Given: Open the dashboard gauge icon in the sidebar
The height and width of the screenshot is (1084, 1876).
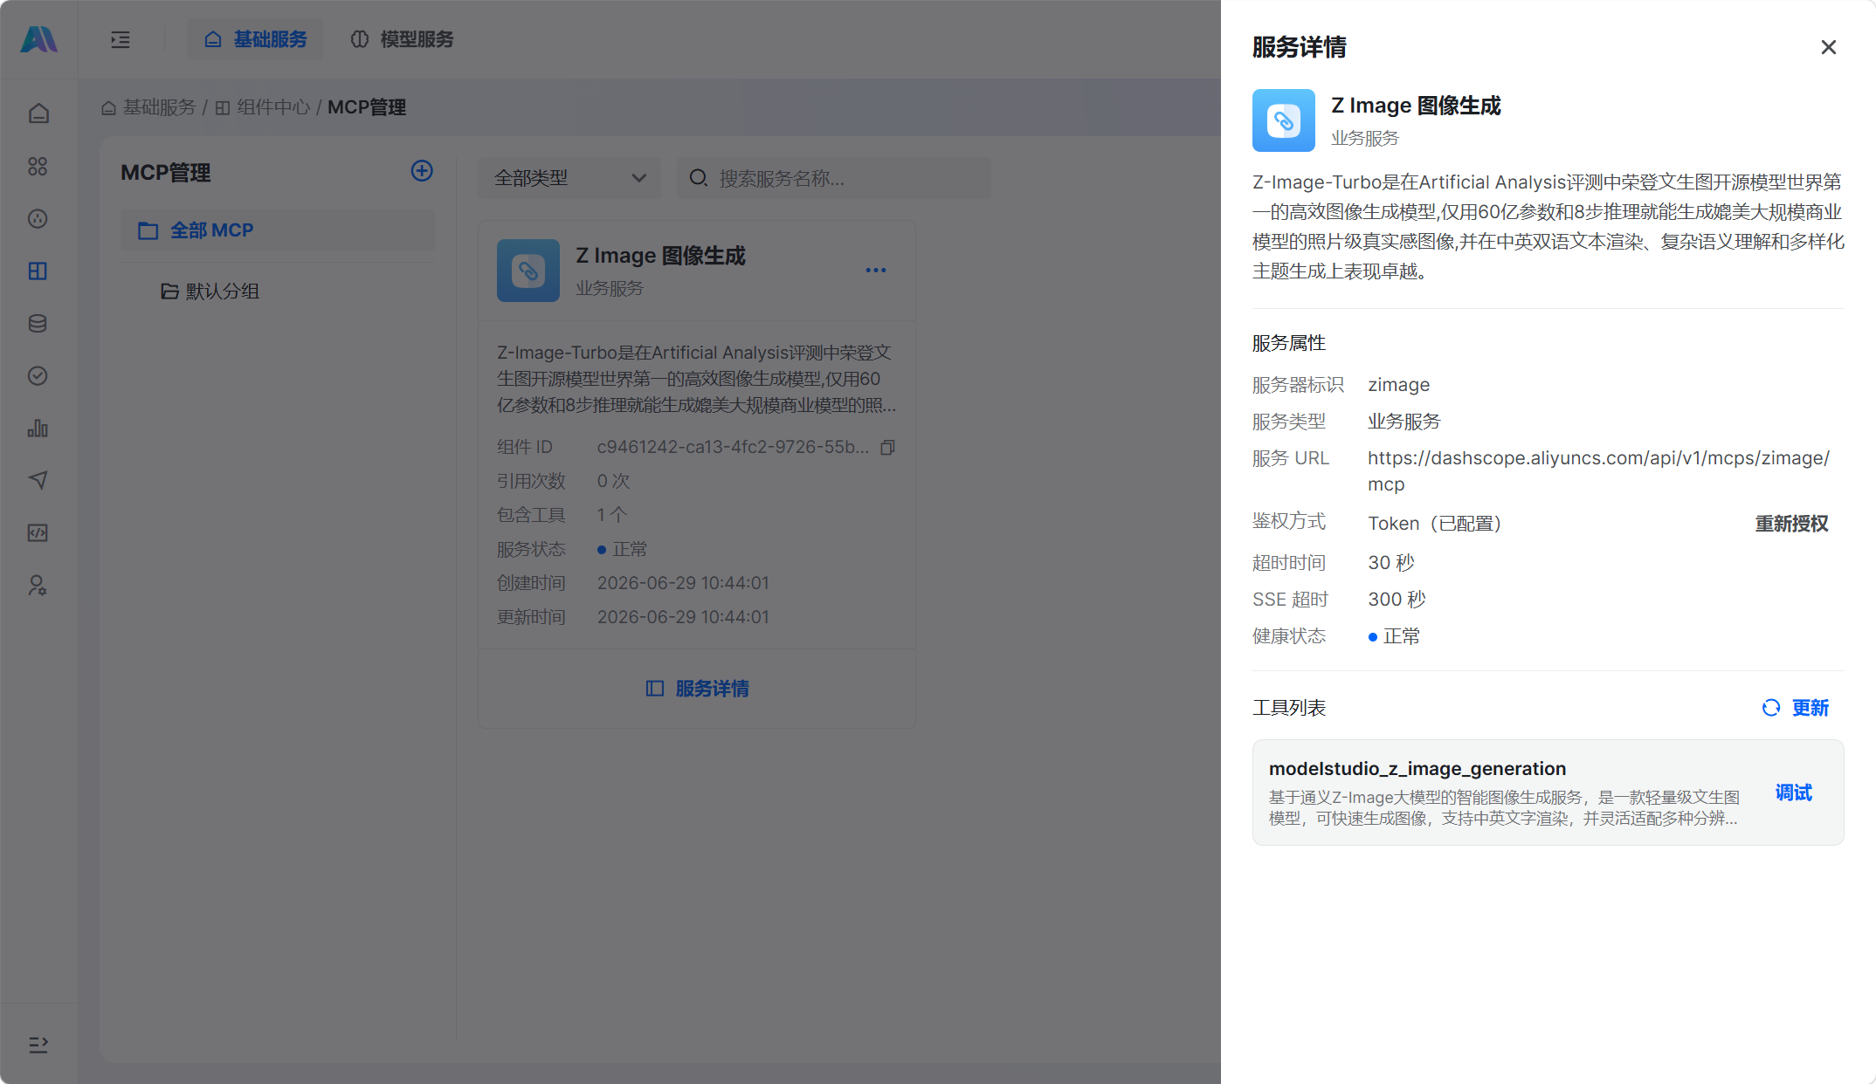Looking at the screenshot, I should click(38, 218).
